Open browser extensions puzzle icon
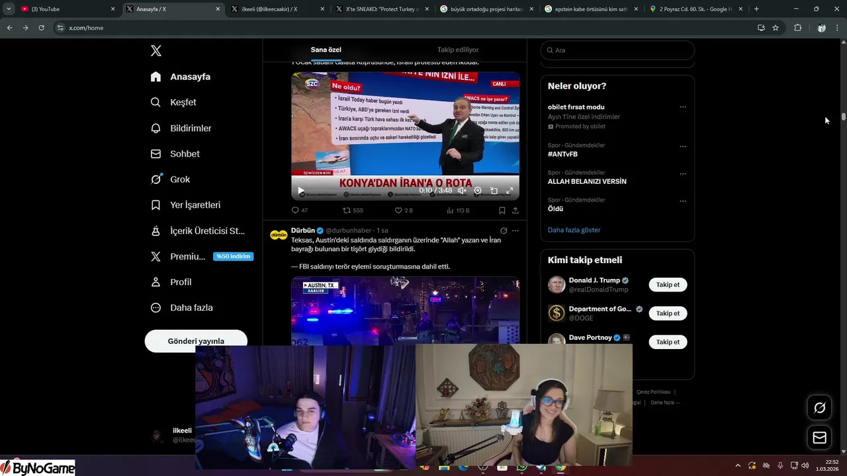The width and height of the screenshot is (847, 476). [x=797, y=28]
